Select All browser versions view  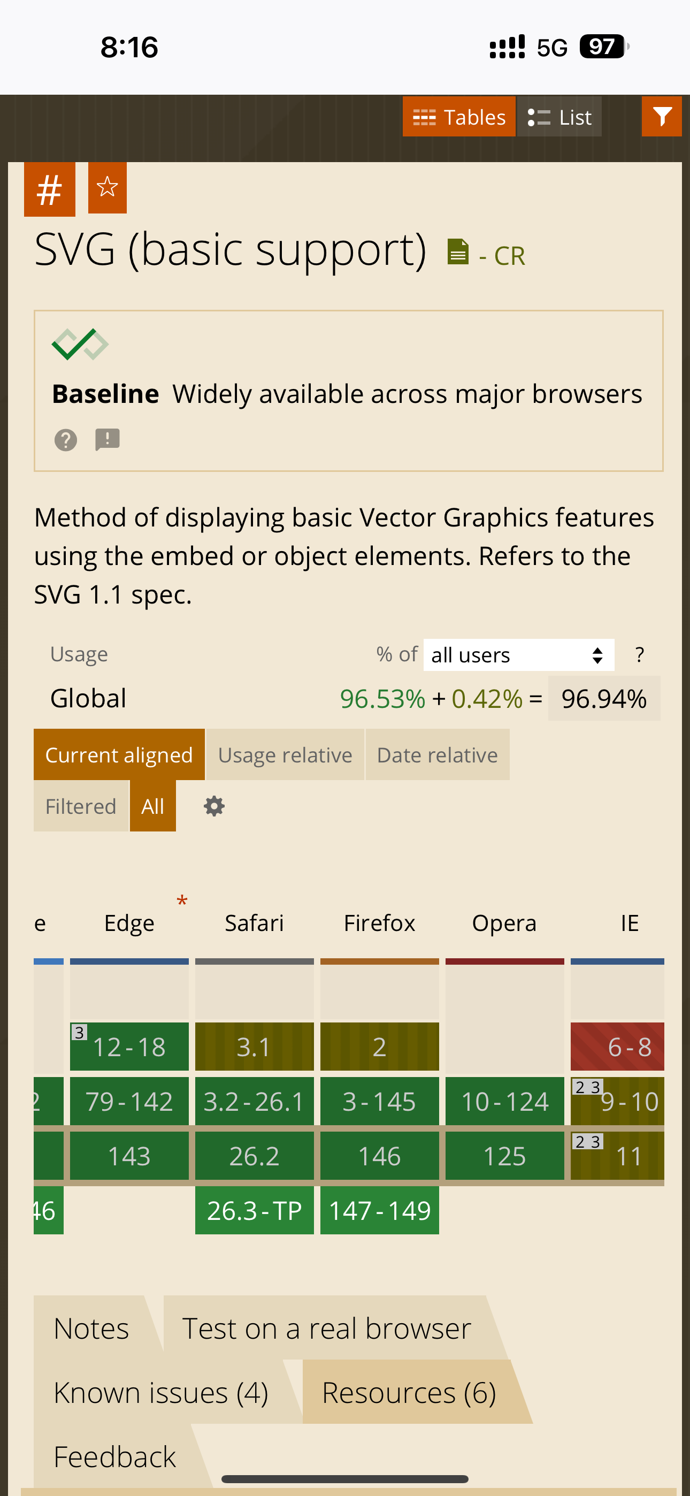(x=153, y=806)
